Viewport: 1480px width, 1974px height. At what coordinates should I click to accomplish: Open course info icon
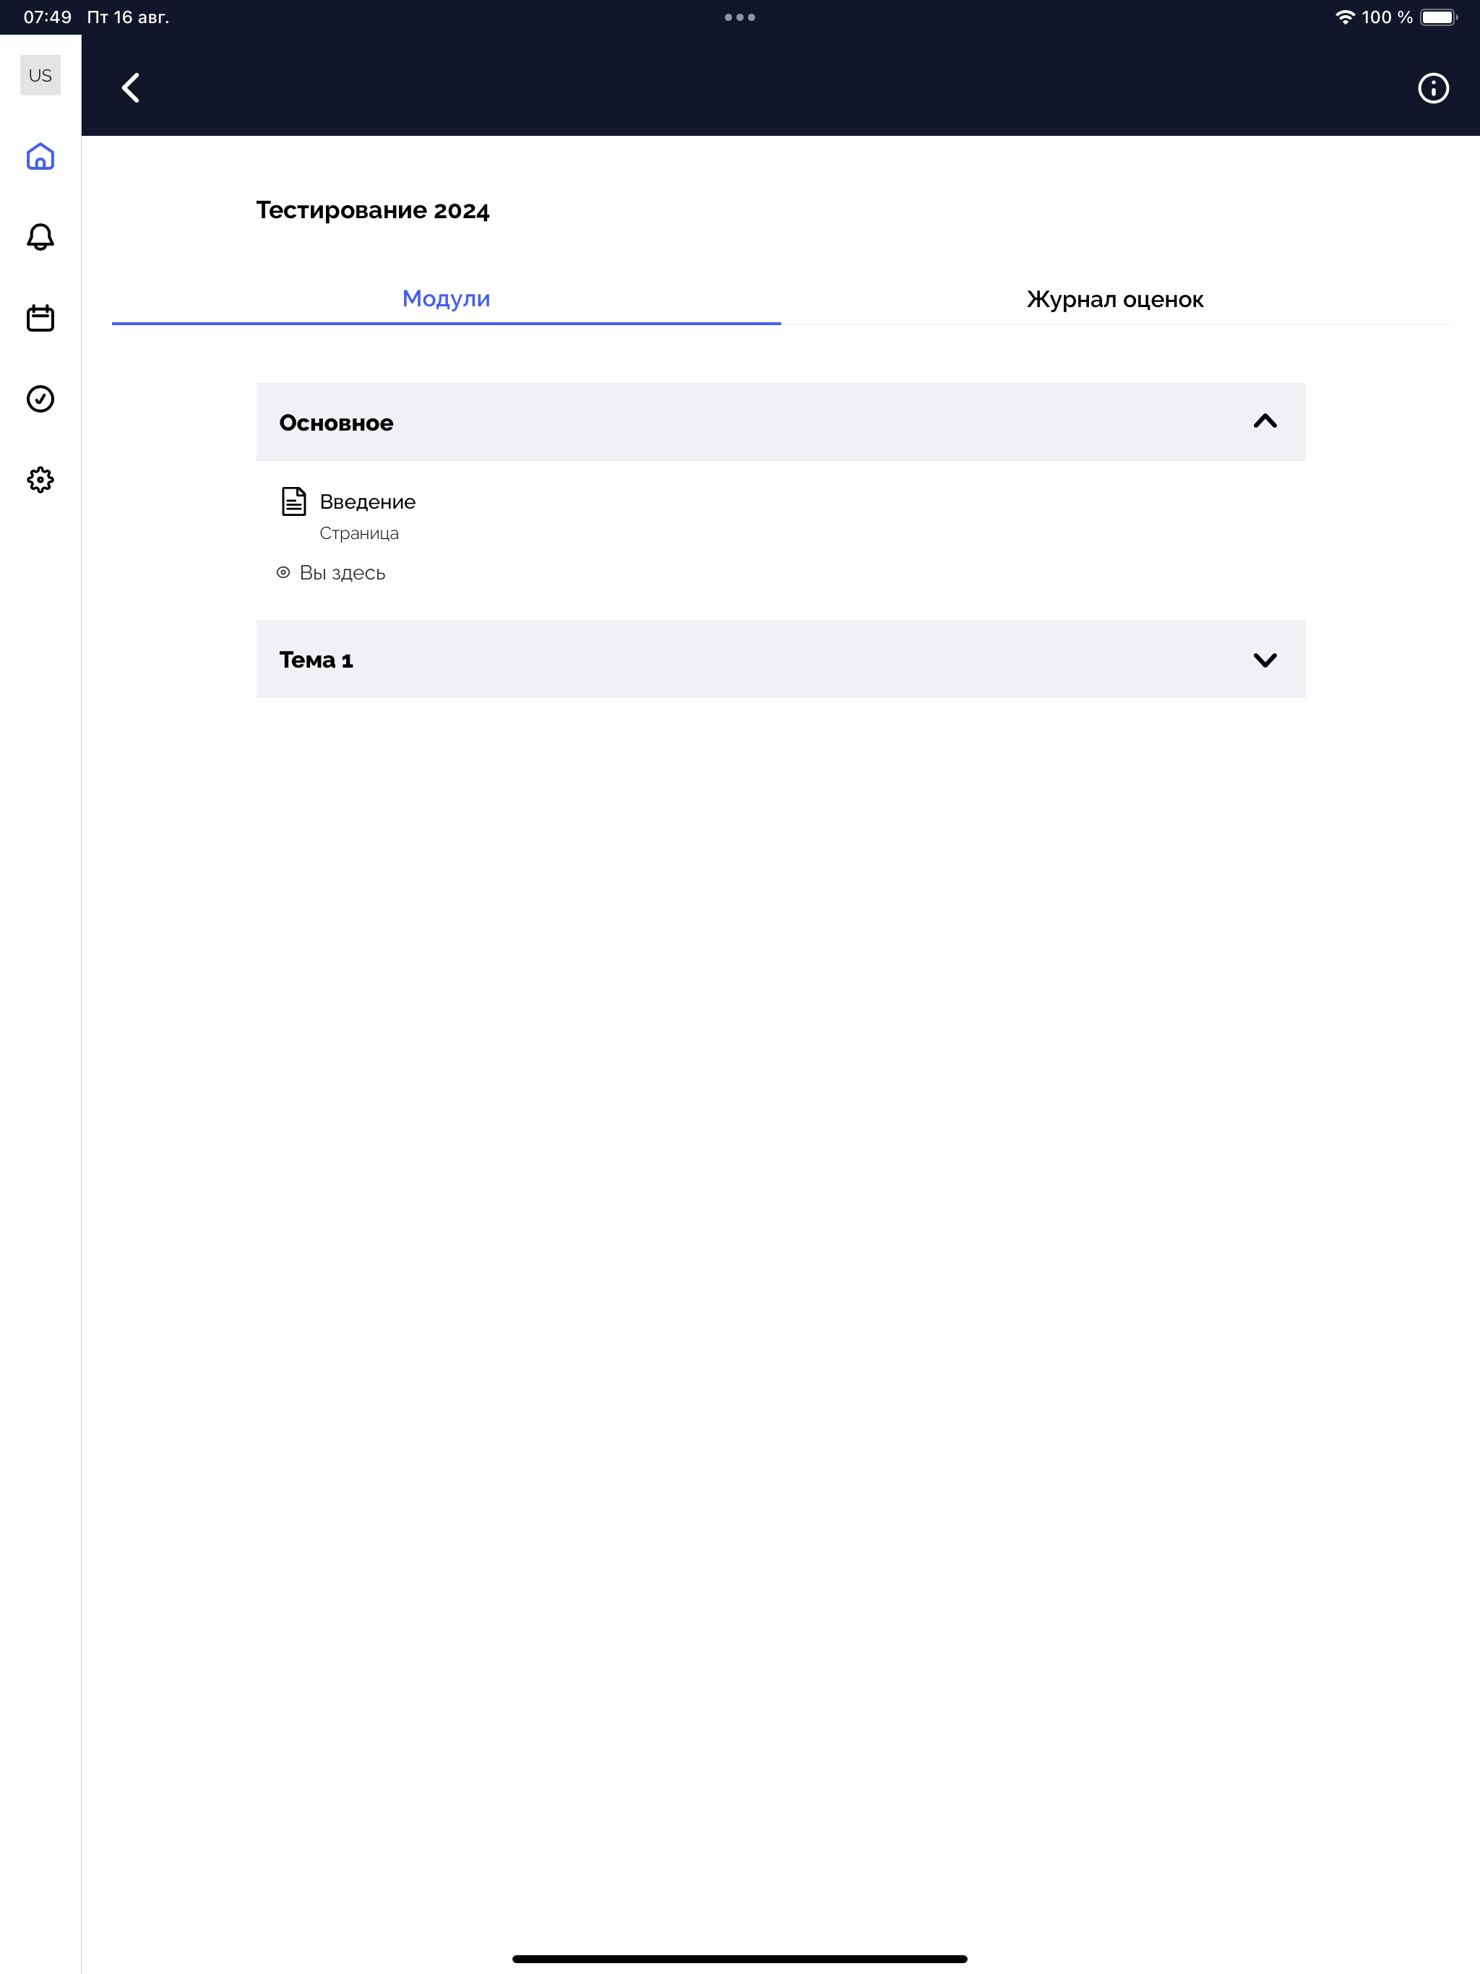click(x=1433, y=87)
